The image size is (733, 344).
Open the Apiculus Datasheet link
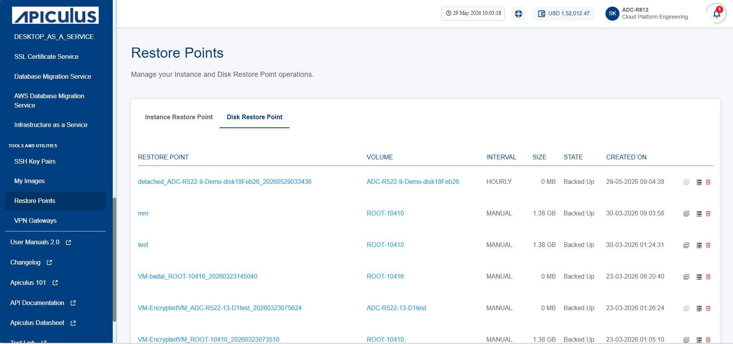37,323
